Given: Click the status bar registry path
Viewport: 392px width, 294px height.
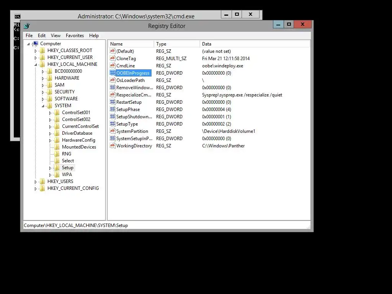Looking at the screenshot, I should [x=76, y=225].
